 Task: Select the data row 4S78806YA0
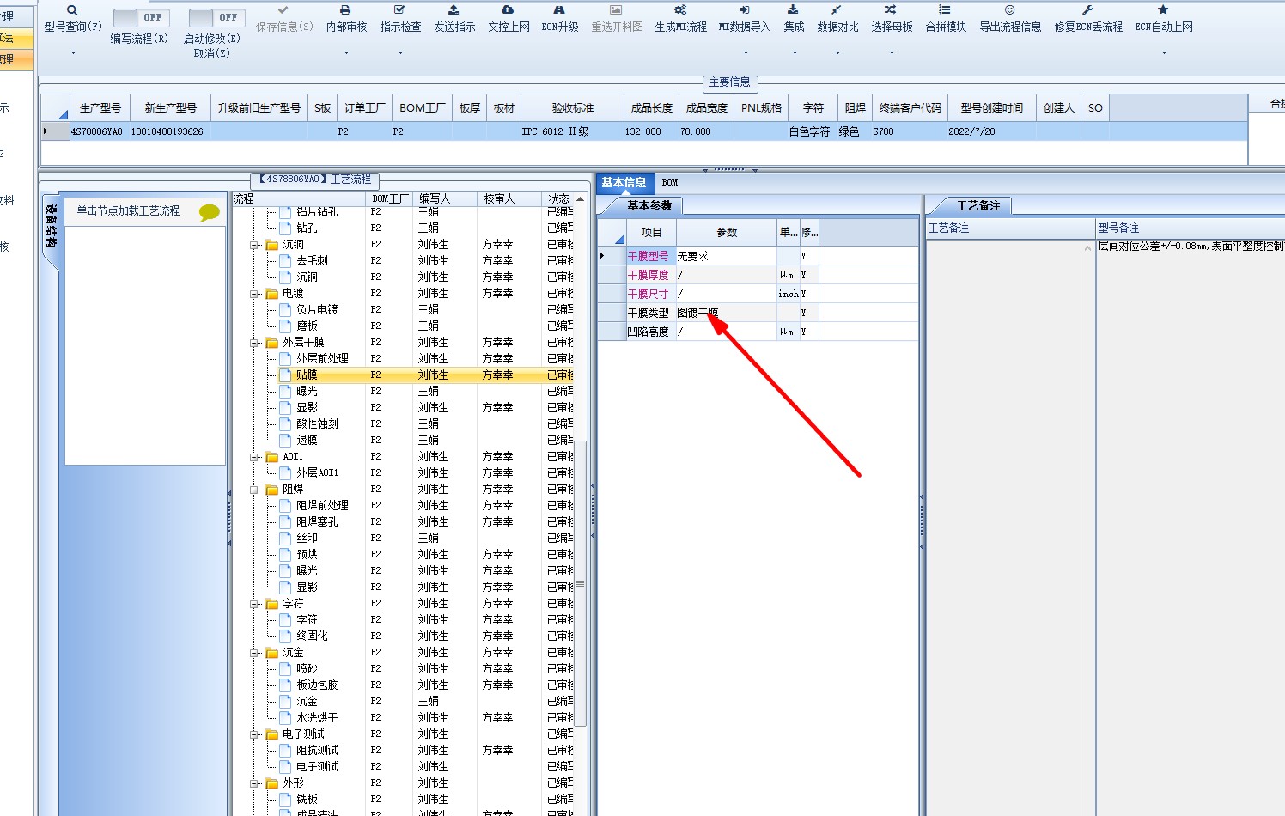(x=644, y=131)
